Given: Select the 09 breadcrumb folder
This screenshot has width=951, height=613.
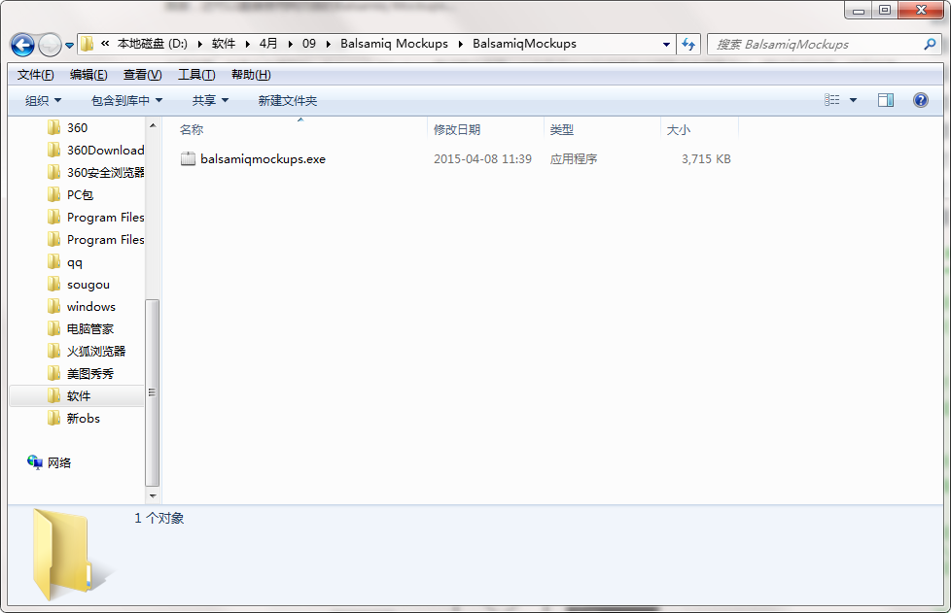Looking at the screenshot, I should click(x=309, y=44).
